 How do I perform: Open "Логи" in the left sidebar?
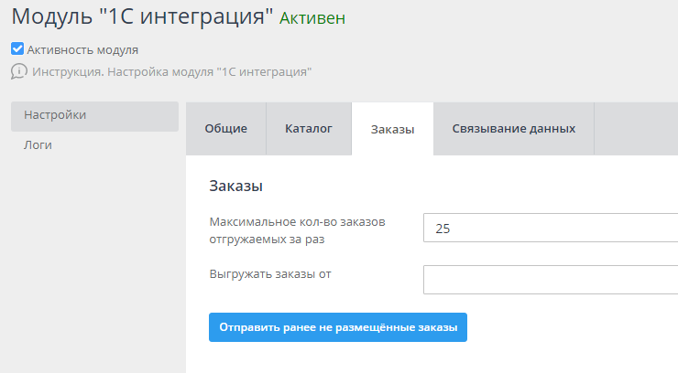(x=38, y=144)
